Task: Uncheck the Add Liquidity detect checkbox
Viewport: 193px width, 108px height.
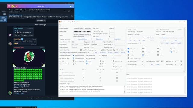Action: pyautogui.click(x=128, y=49)
